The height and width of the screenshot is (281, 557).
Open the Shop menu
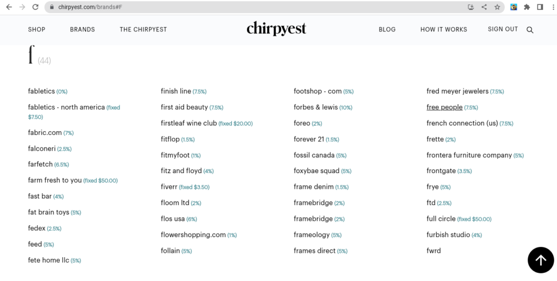[x=36, y=29]
